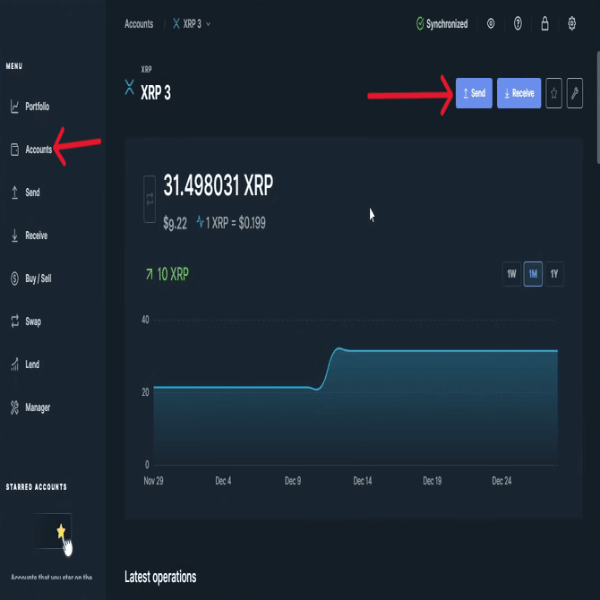Click the $9.22 fiat value
This screenshot has width=600, height=600.
[175, 223]
